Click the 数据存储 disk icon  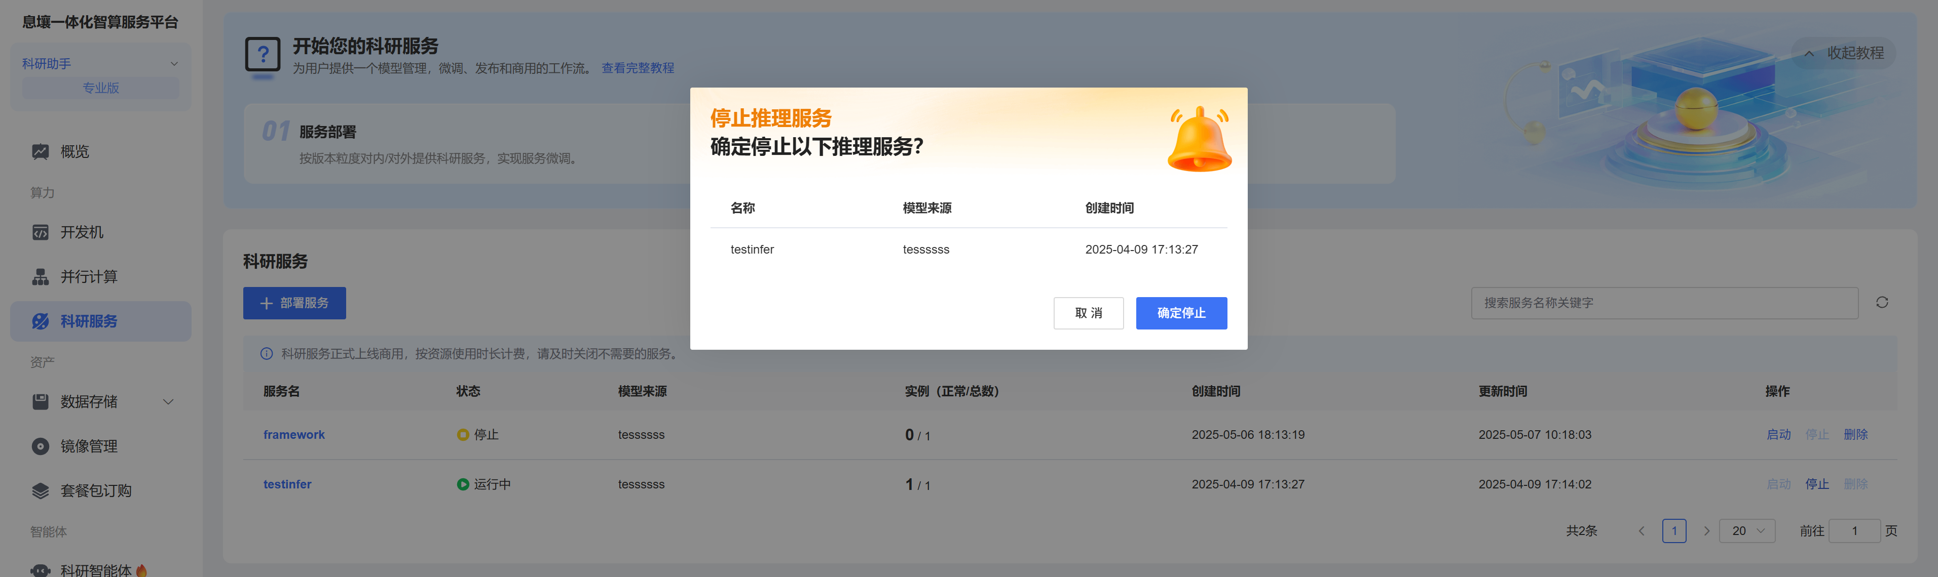(x=40, y=402)
